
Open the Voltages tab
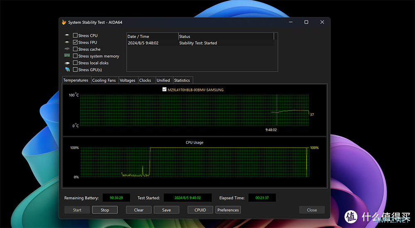(x=127, y=80)
